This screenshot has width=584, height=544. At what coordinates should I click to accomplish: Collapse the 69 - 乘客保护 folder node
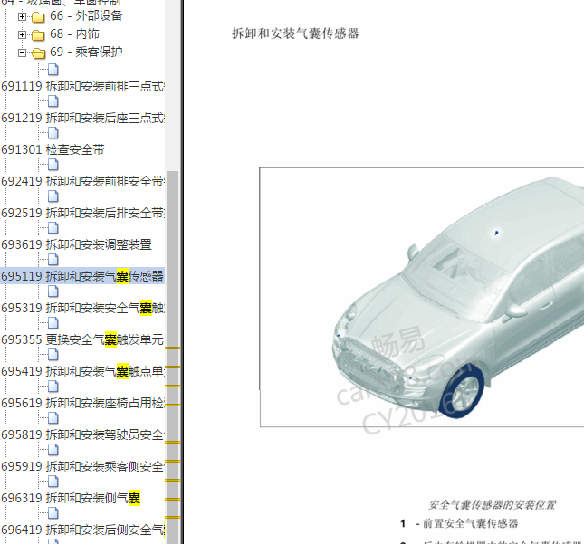22,52
